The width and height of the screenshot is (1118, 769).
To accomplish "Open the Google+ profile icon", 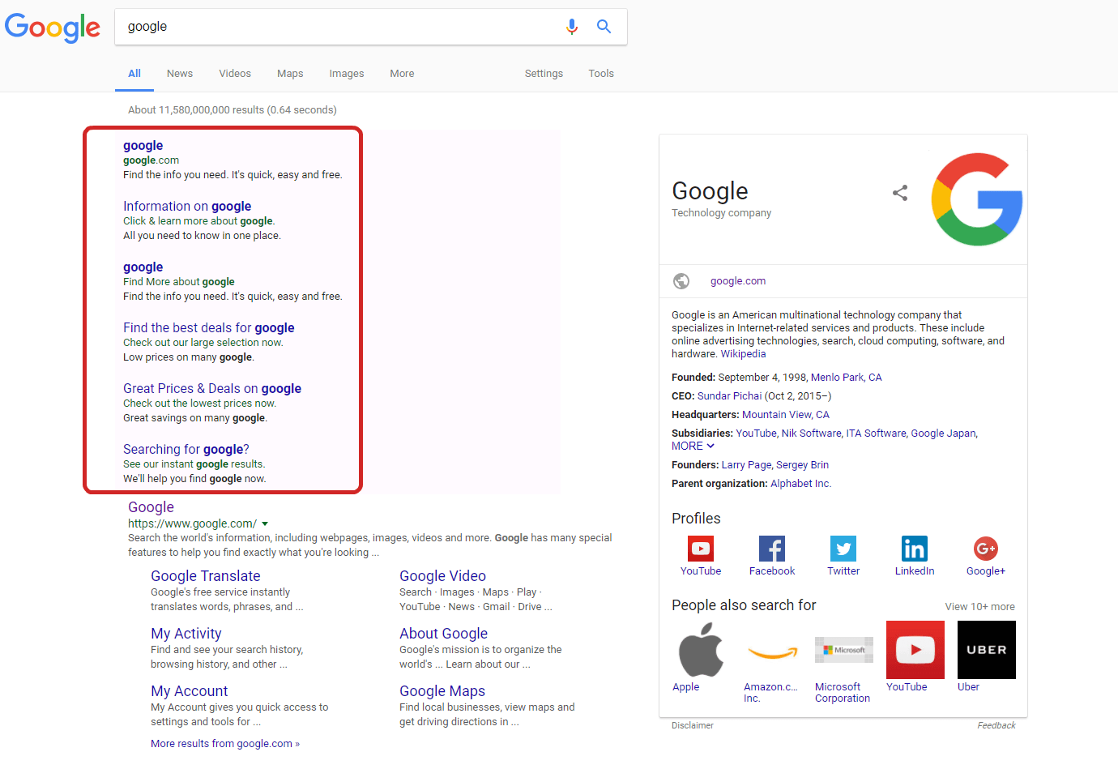I will tap(986, 549).
